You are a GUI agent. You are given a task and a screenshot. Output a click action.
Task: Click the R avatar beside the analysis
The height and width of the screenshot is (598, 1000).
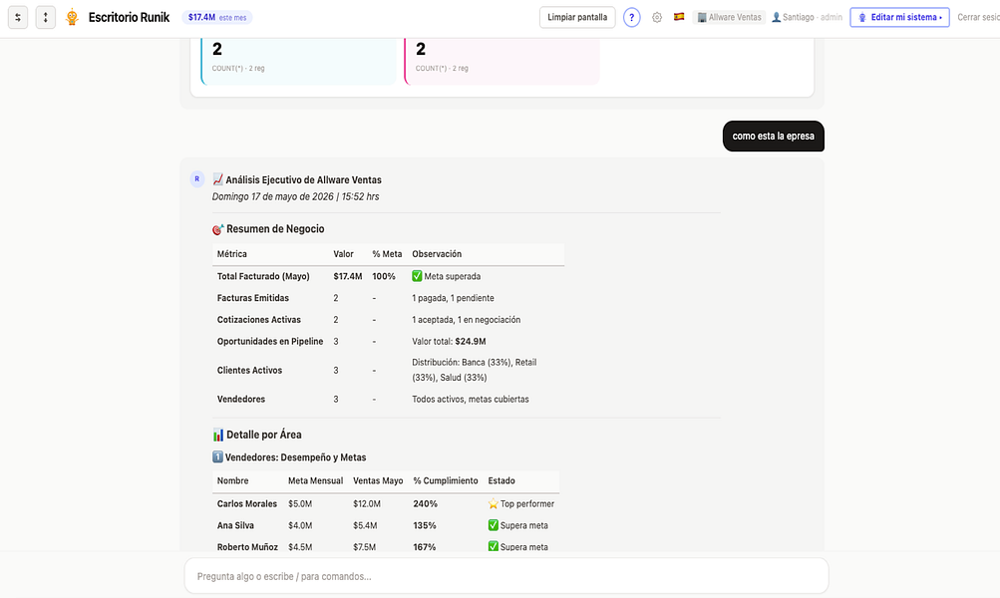coord(197,179)
